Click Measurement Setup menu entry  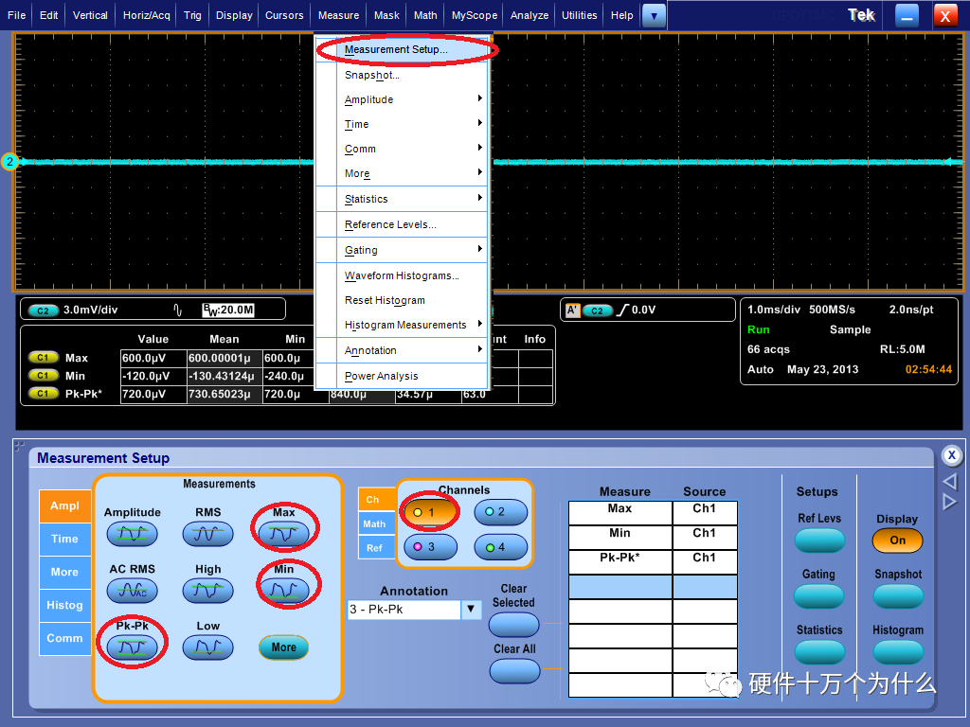coord(396,49)
